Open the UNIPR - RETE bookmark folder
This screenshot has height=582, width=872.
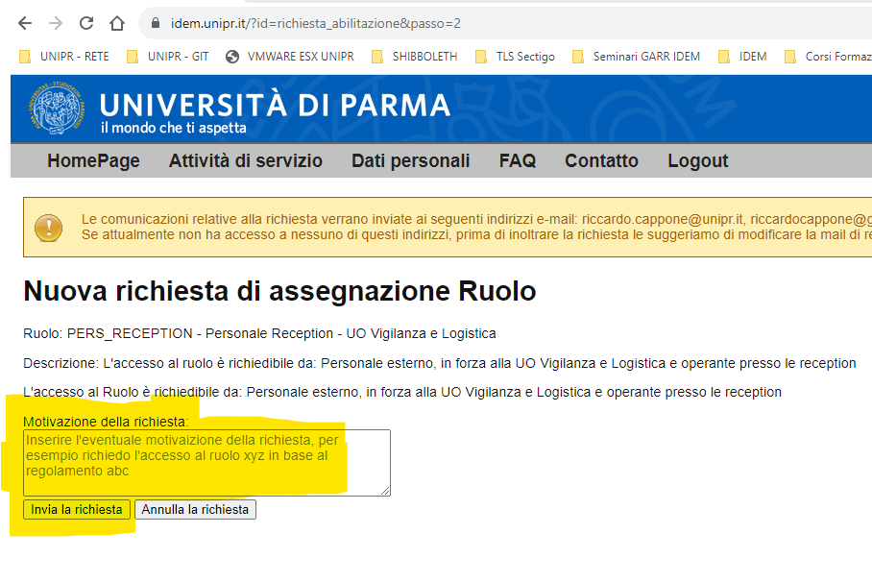tap(65, 57)
